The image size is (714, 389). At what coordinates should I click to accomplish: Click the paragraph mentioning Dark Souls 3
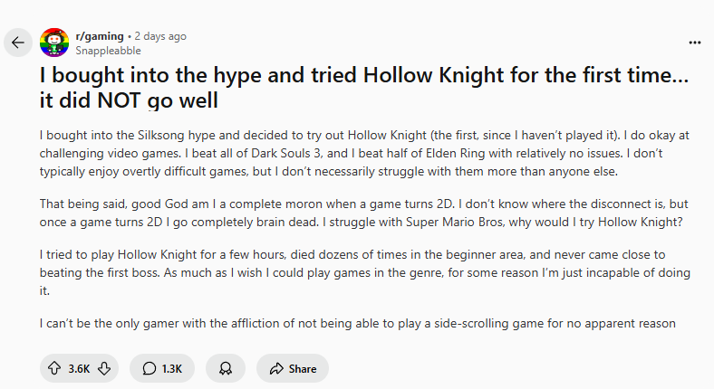click(362, 153)
